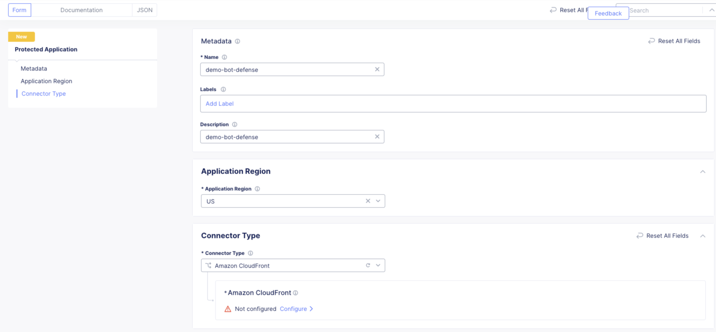Switch to the Documentation tab

tap(81, 10)
